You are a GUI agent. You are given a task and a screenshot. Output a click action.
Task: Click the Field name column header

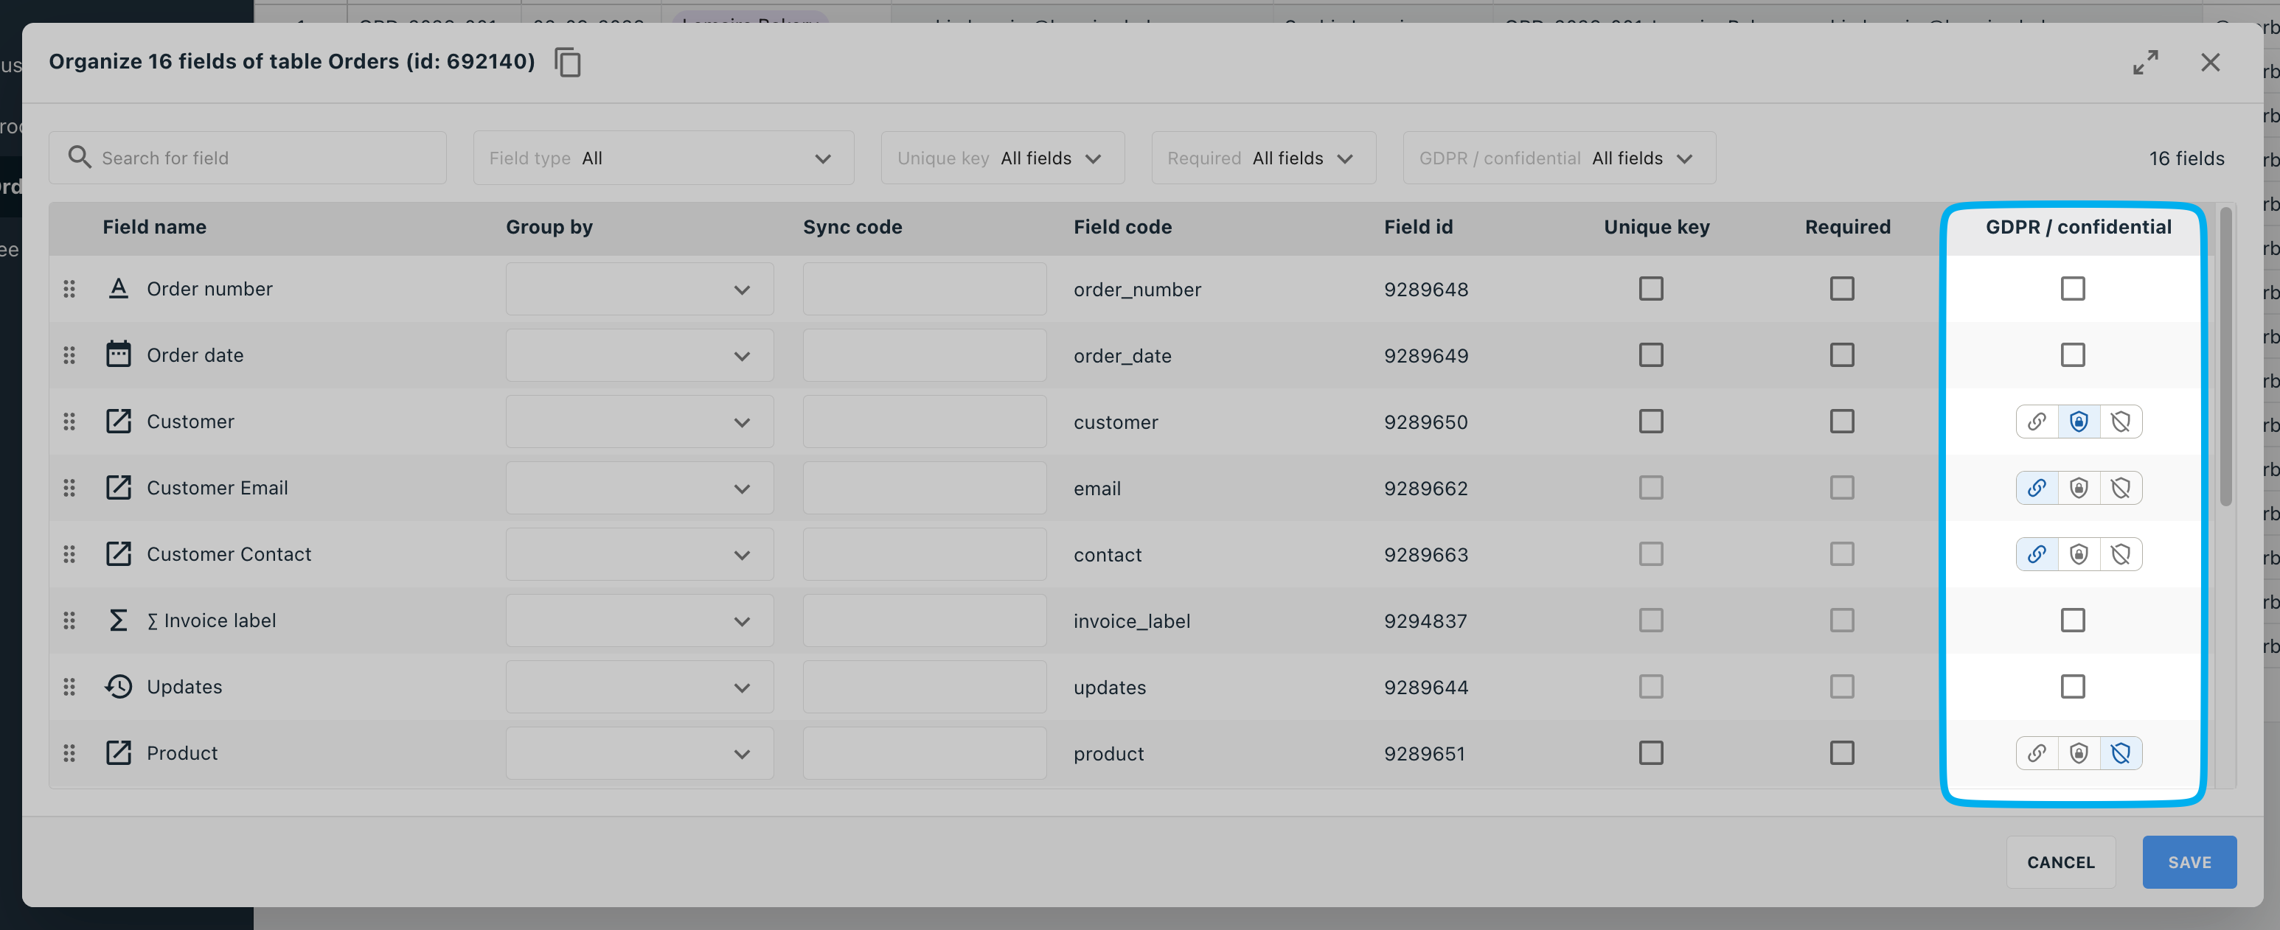(x=154, y=226)
